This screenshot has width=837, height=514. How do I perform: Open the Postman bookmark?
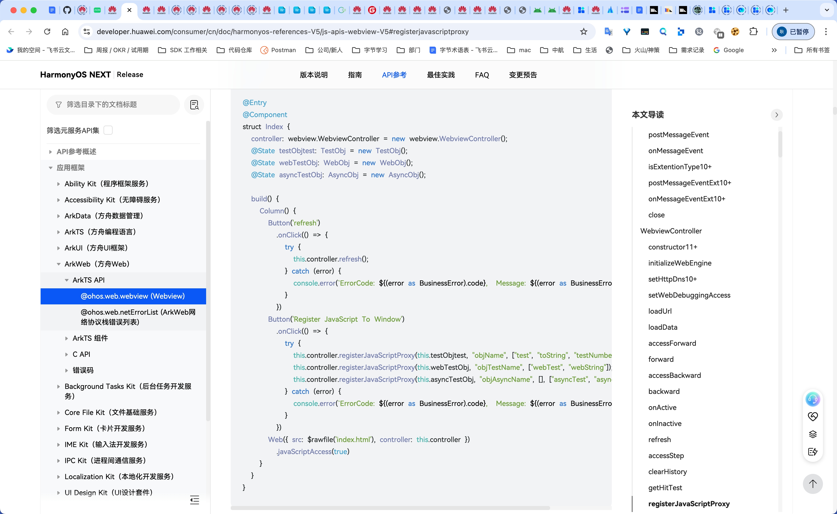pyautogui.click(x=278, y=50)
